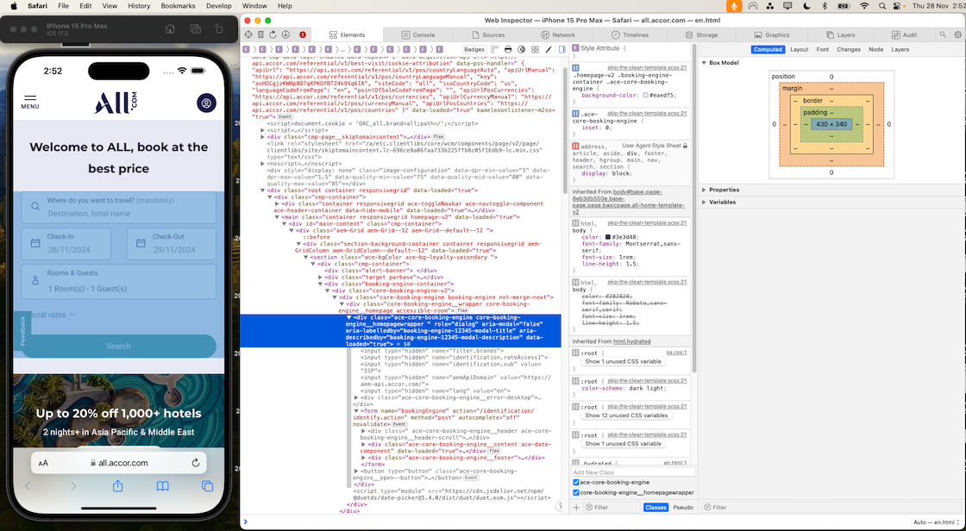Toggle the Pseudo classes button
Viewport: 966px width, 531px height.
(682, 508)
